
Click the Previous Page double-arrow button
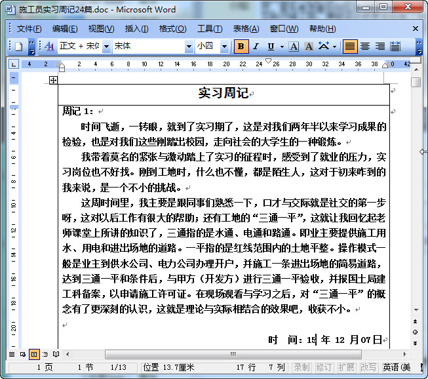pyautogui.click(x=415, y=321)
